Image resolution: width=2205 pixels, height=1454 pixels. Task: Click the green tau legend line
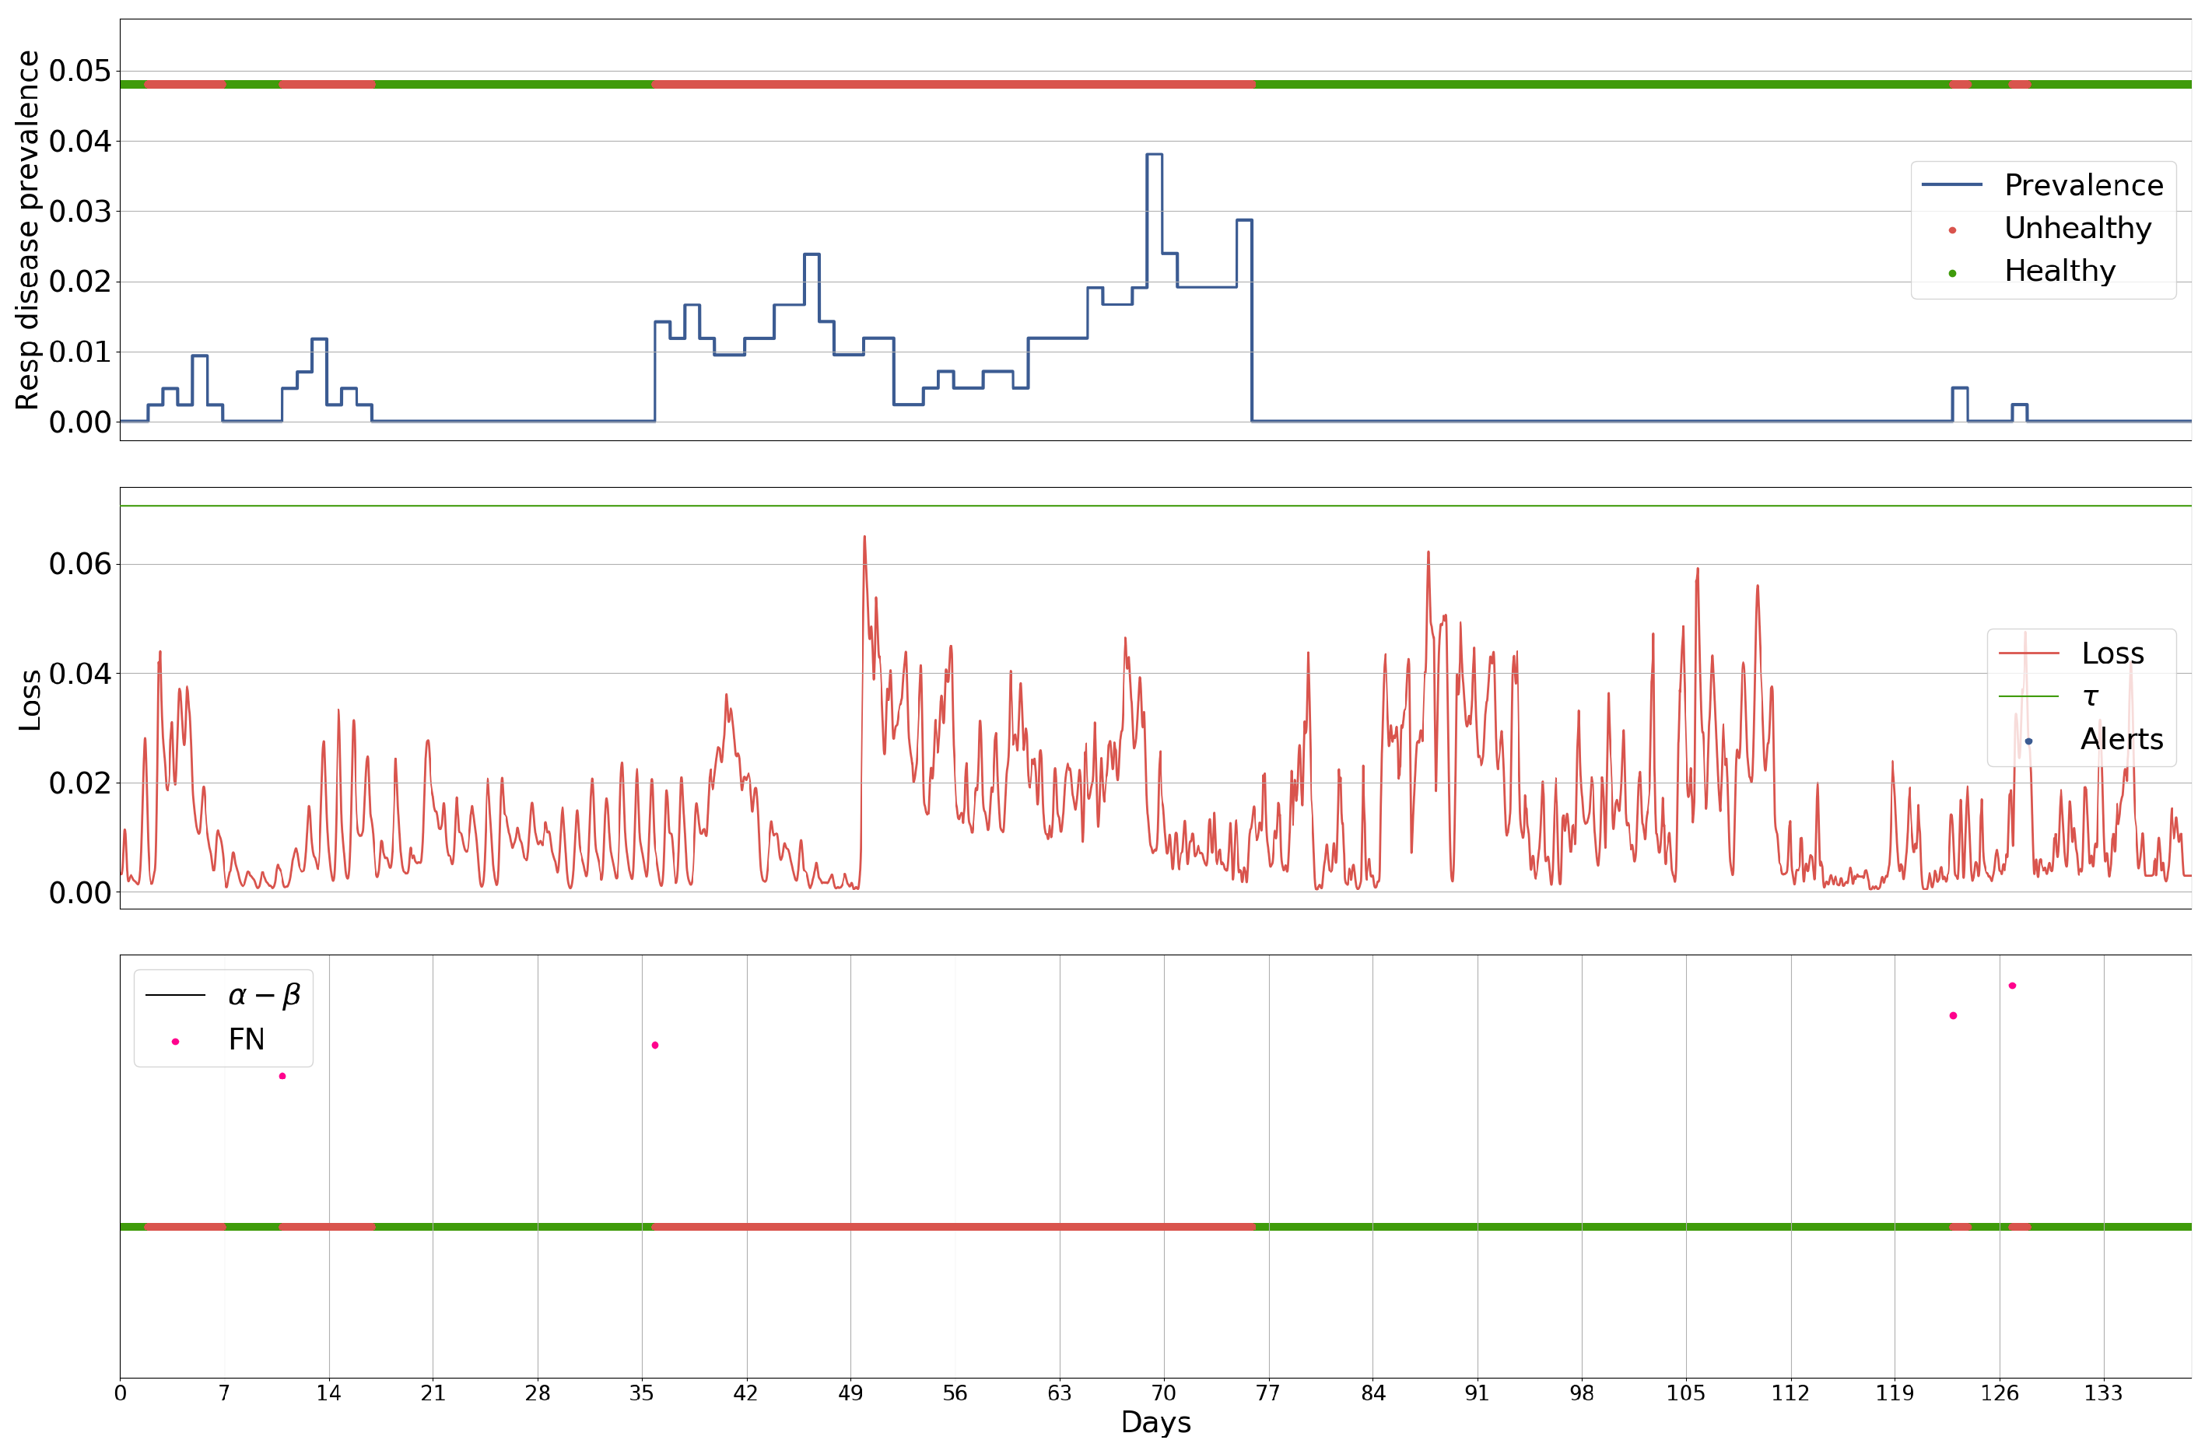2028,696
